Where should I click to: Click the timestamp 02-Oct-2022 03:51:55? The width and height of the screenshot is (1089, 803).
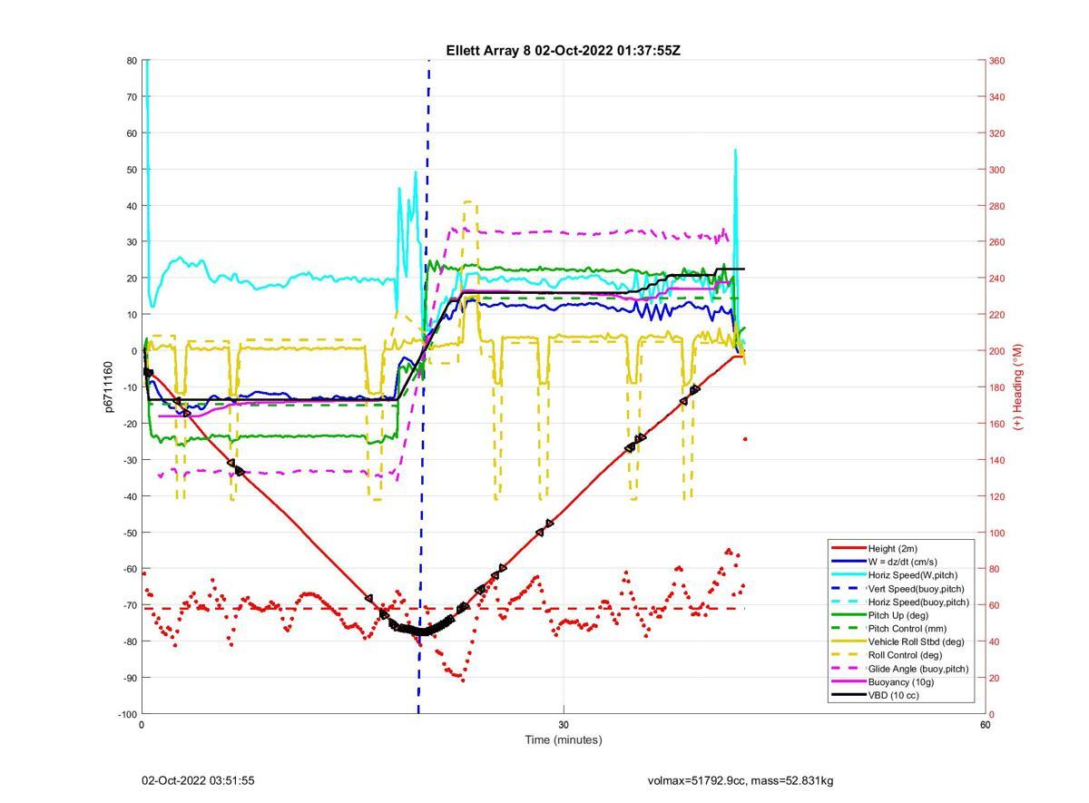(x=198, y=780)
